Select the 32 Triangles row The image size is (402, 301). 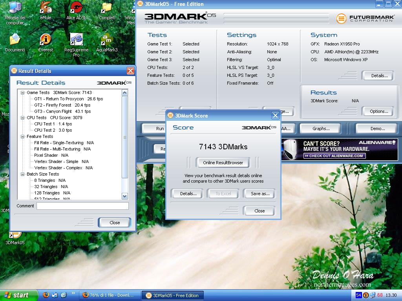(x=51, y=187)
